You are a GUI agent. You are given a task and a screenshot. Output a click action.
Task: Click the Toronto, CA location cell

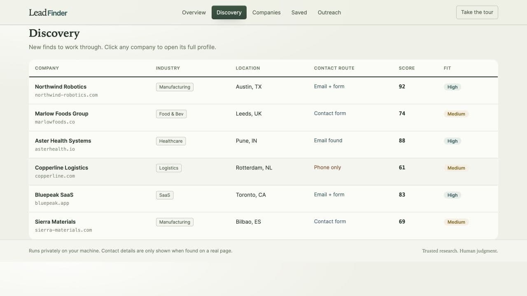coord(251,195)
